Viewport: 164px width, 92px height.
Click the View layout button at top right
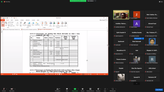(161, 2)
